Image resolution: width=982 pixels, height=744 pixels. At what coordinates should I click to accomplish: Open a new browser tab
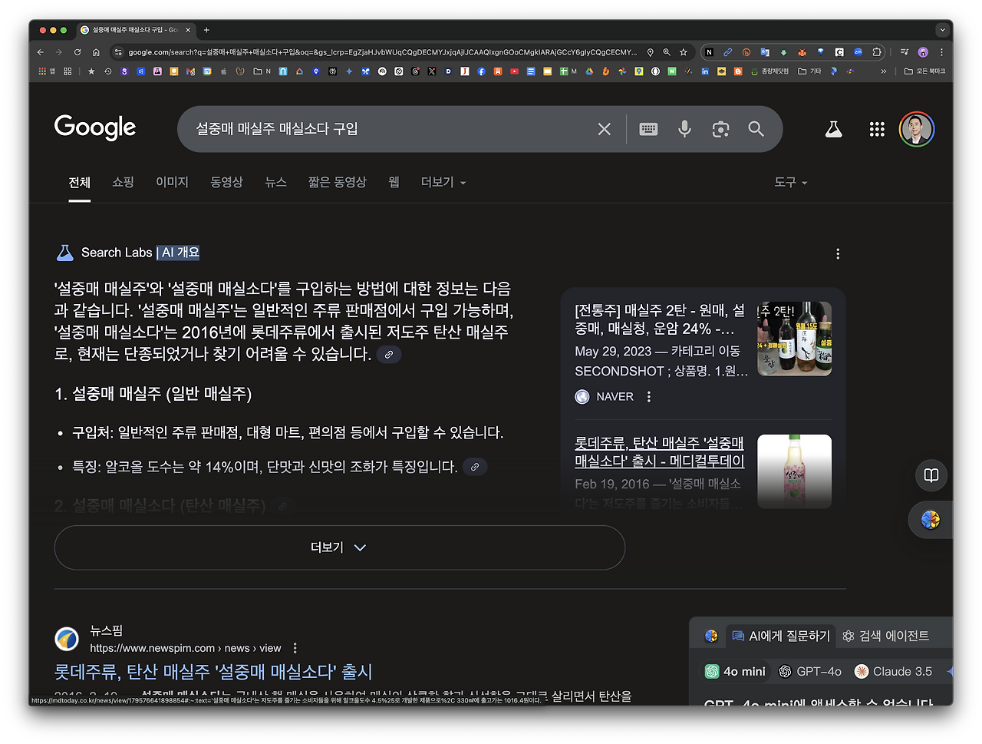pos(206,30)
